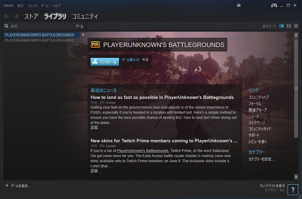Click フレンドリストを表示
This screenshot has width=302, height=199.
[x=272, y=186]
